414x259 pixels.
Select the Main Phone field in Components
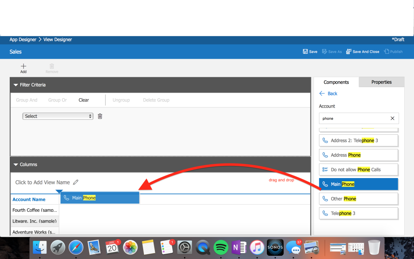point(358,184)
